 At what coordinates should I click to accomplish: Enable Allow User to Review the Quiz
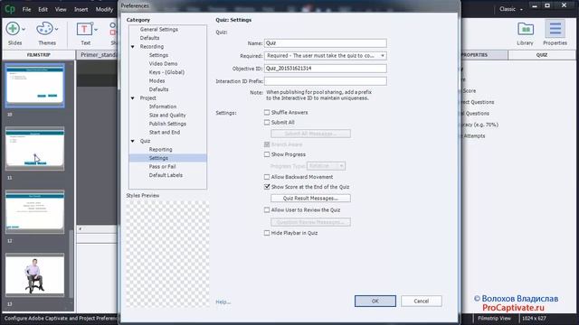point(267,209)
